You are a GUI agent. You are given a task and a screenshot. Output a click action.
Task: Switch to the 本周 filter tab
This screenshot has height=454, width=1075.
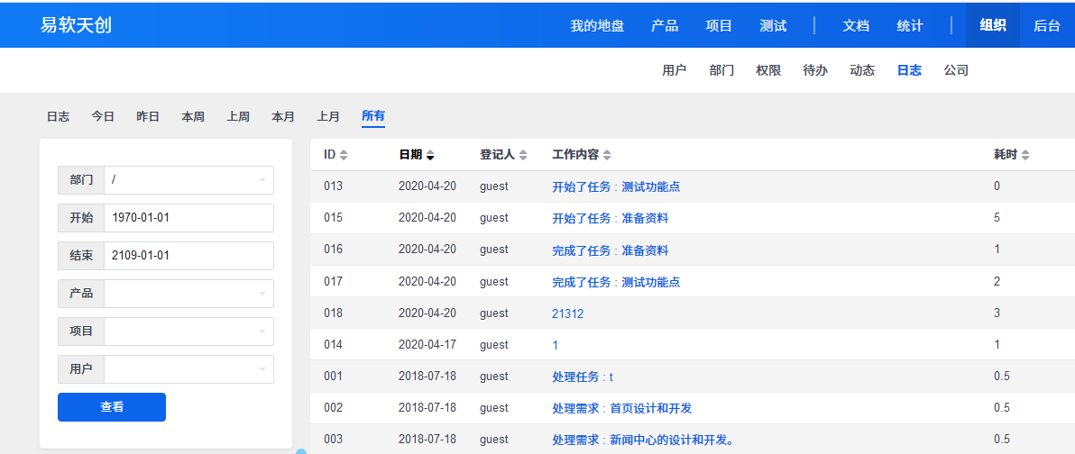tap(193, 116)
